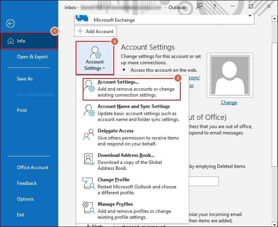
Task: Open the Open & Export page
Action: 32,57
